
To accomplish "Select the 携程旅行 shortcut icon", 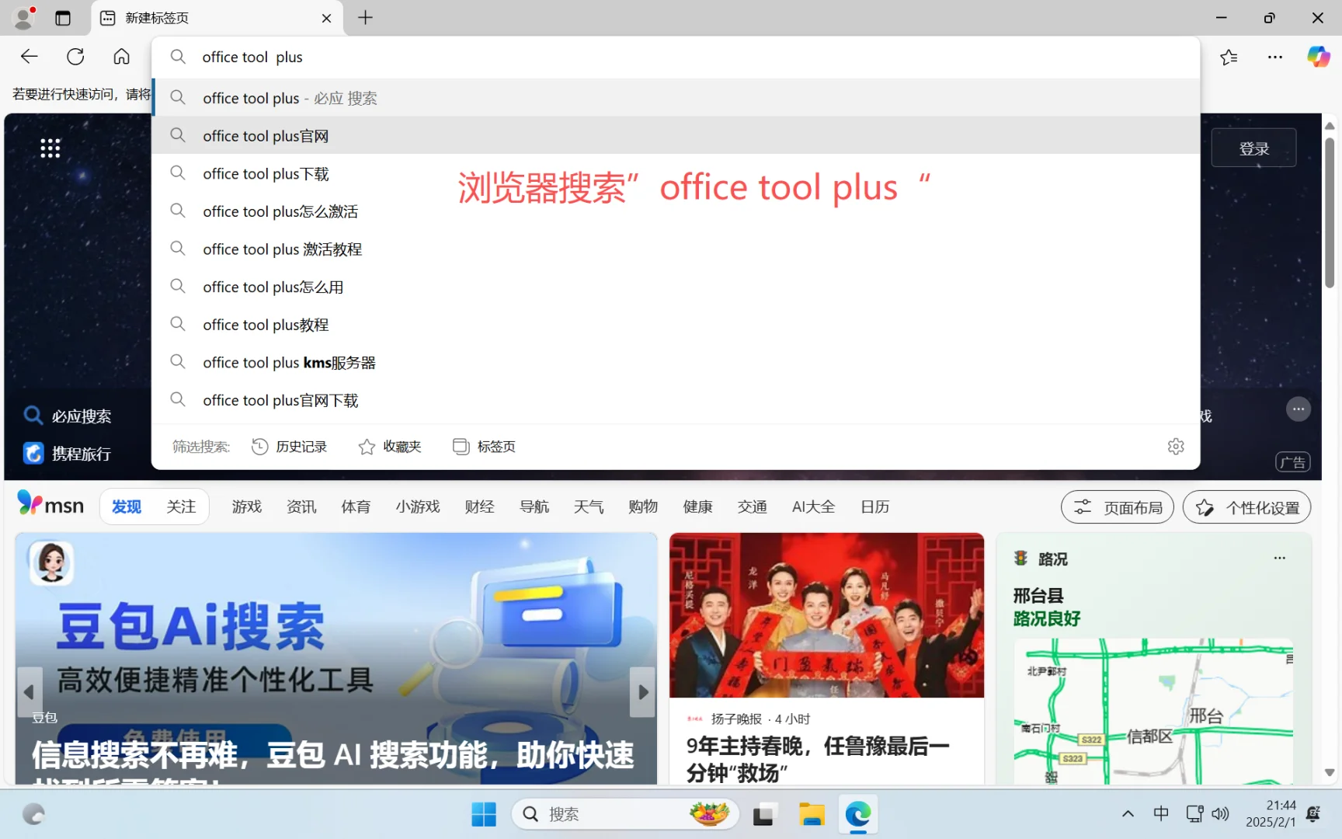I will tap(33, 453).
